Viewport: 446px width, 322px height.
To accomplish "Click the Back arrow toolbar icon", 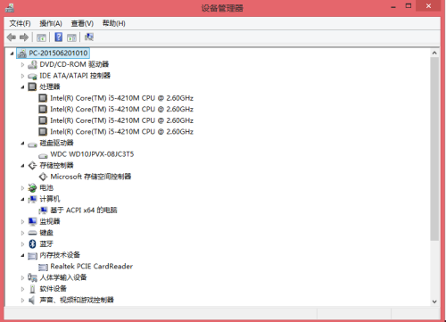I will [x=12, y=37].
